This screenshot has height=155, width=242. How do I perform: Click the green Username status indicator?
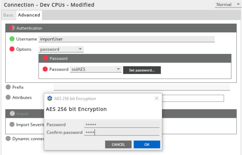[x=12, y=39]
